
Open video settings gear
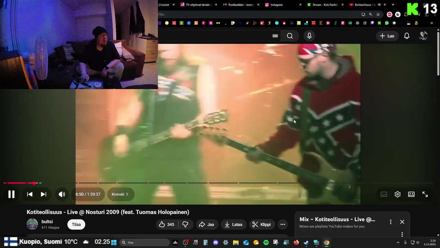398,194
